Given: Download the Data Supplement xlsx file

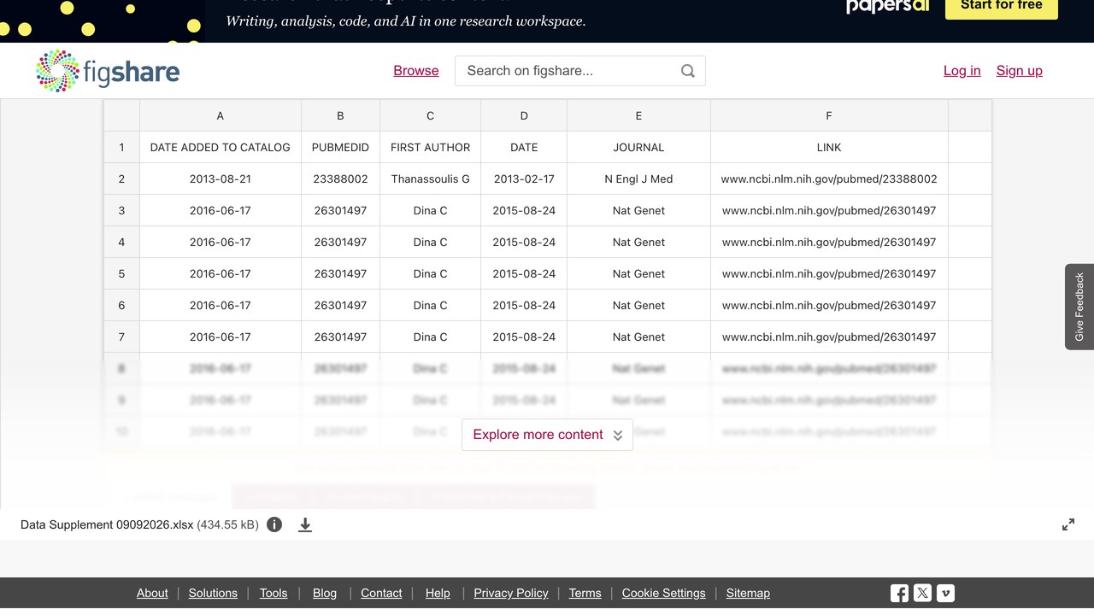Looking at the screenshot, I should click(x=305, y=524).
